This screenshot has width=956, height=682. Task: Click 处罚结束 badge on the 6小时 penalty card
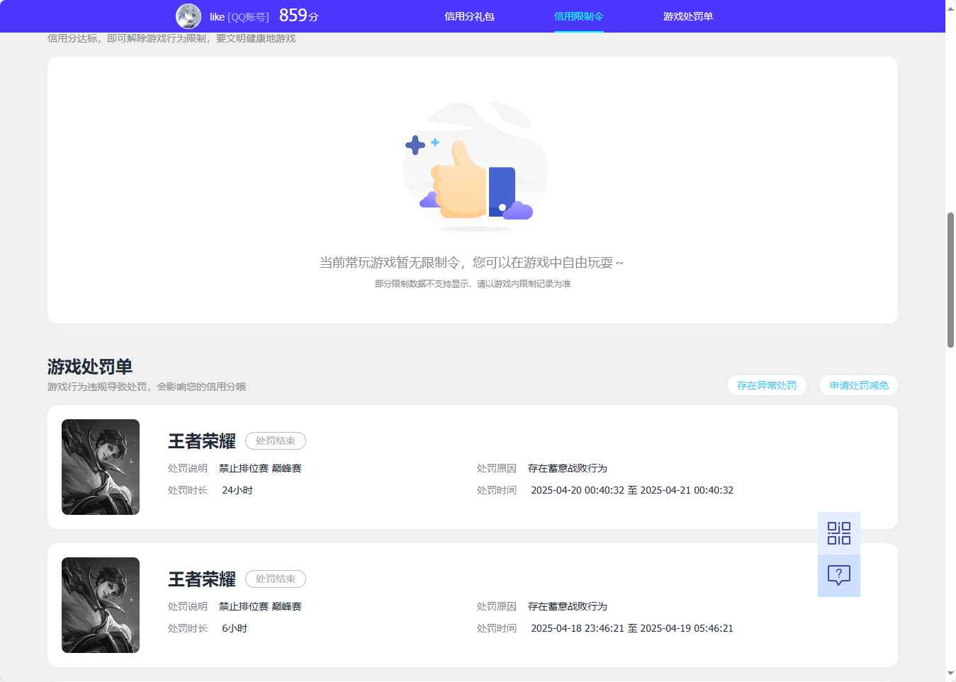[x=276, y=579]
